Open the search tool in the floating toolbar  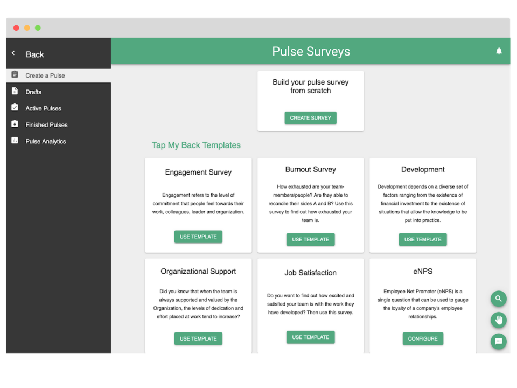click(498, 299)
